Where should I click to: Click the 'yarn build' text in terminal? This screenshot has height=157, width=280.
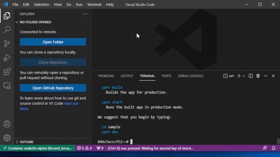pyautogui.click(x=112, y=87)
